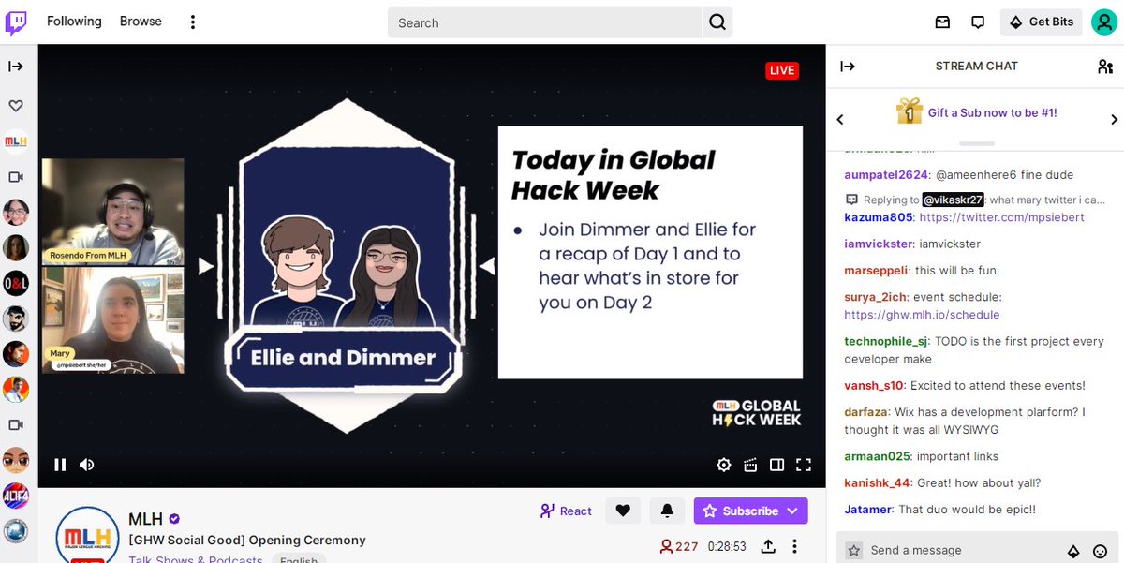This screenshot has width=1124, height=563.
Task: Open the Following page
Action: click(74, 22)
